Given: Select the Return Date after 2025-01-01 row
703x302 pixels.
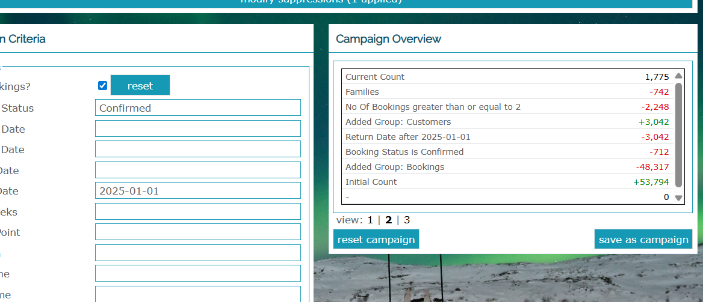Looking at the screenshot, I should tap(507, 137).
